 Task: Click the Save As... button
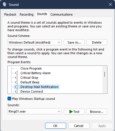coord(74,42)
